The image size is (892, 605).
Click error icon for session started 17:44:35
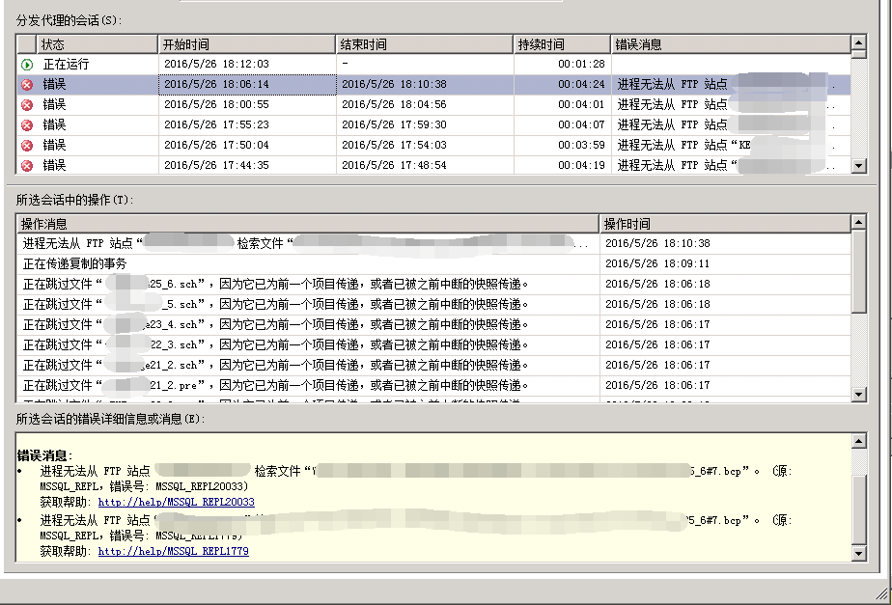coord(27,165)
